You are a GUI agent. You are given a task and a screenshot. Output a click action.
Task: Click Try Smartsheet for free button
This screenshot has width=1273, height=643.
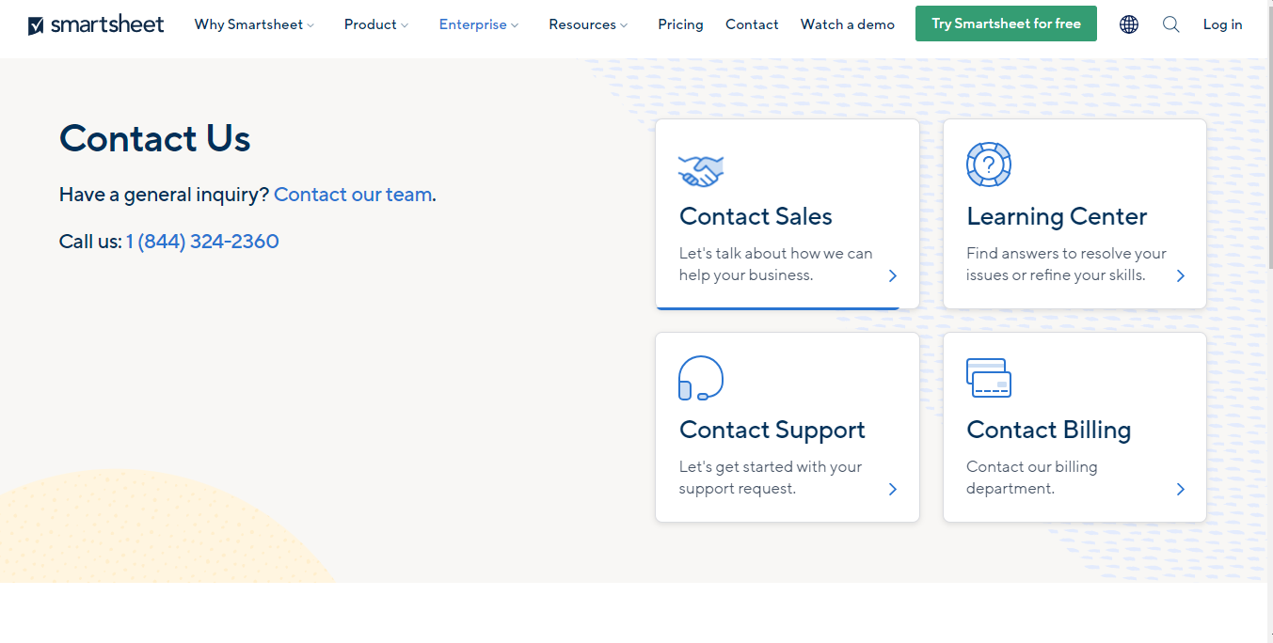click(1006, 24)
